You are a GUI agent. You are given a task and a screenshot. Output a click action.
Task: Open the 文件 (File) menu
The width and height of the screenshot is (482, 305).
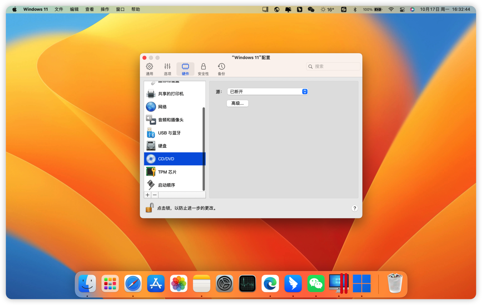59,9
